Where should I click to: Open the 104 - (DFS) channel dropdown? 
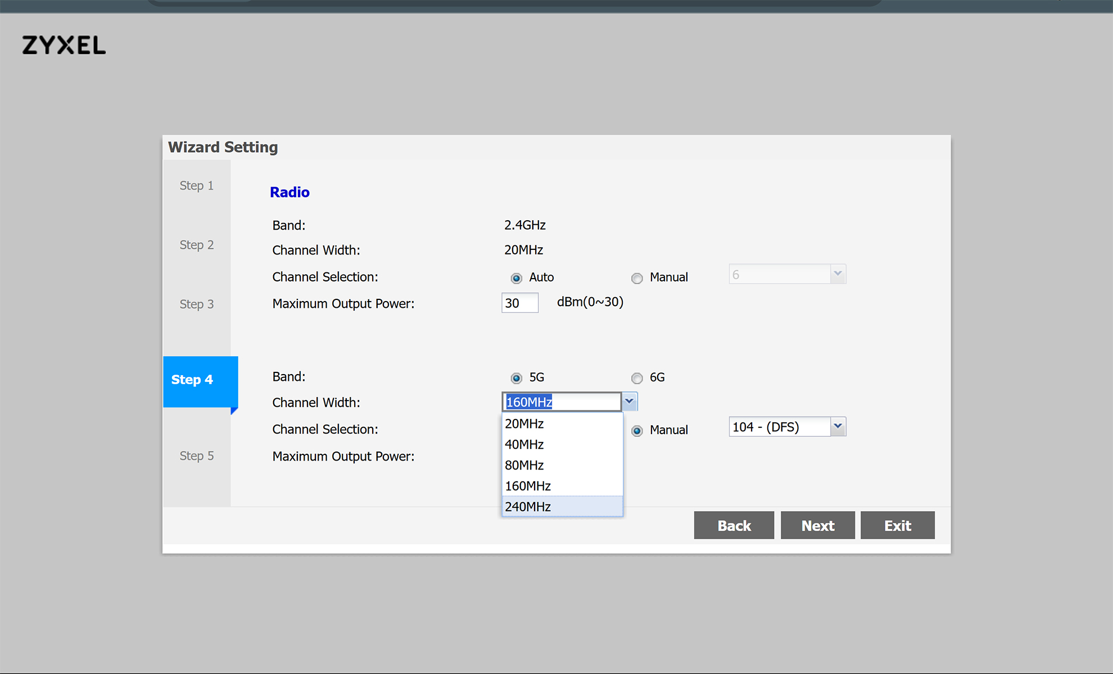point(787,427)
